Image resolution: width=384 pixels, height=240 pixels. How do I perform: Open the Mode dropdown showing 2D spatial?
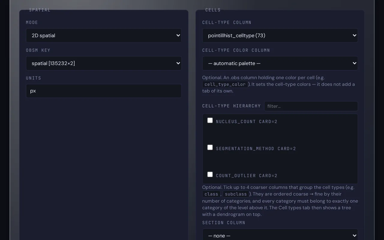click(104, 35)
